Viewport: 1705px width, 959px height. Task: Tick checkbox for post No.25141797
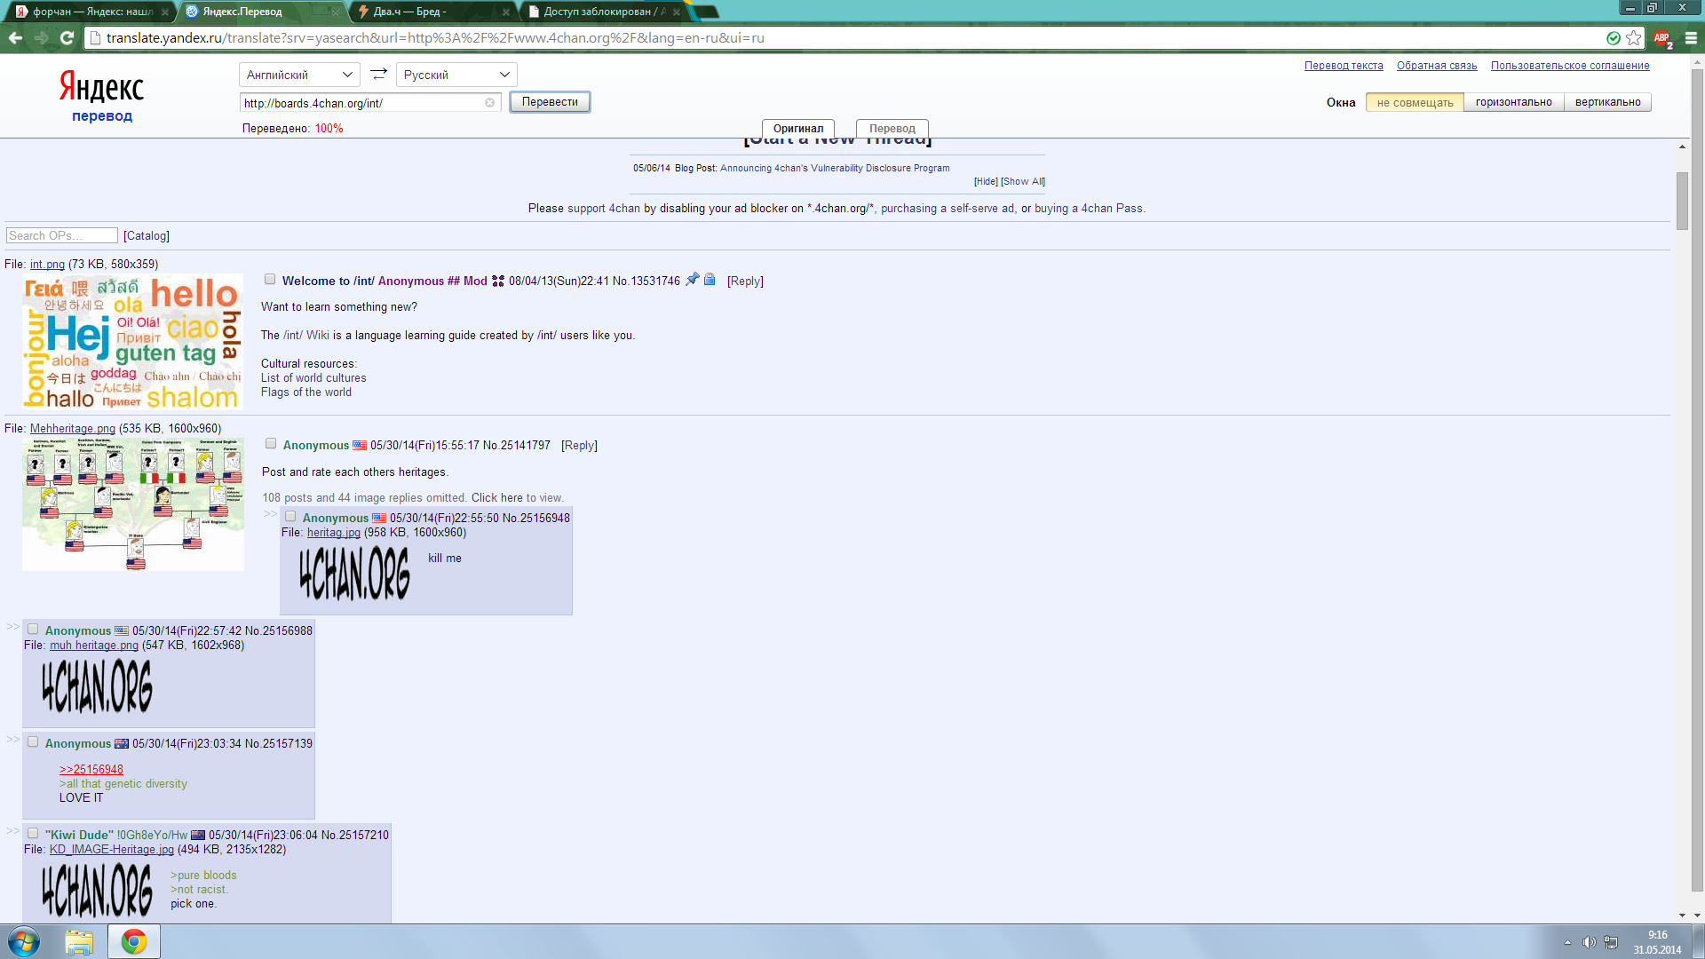(271, 444)
